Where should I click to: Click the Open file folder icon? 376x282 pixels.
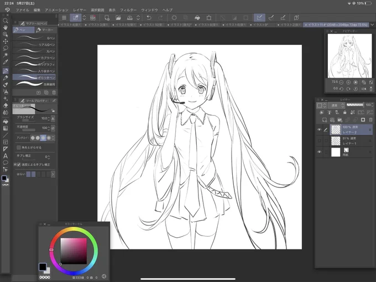(118, 18)
